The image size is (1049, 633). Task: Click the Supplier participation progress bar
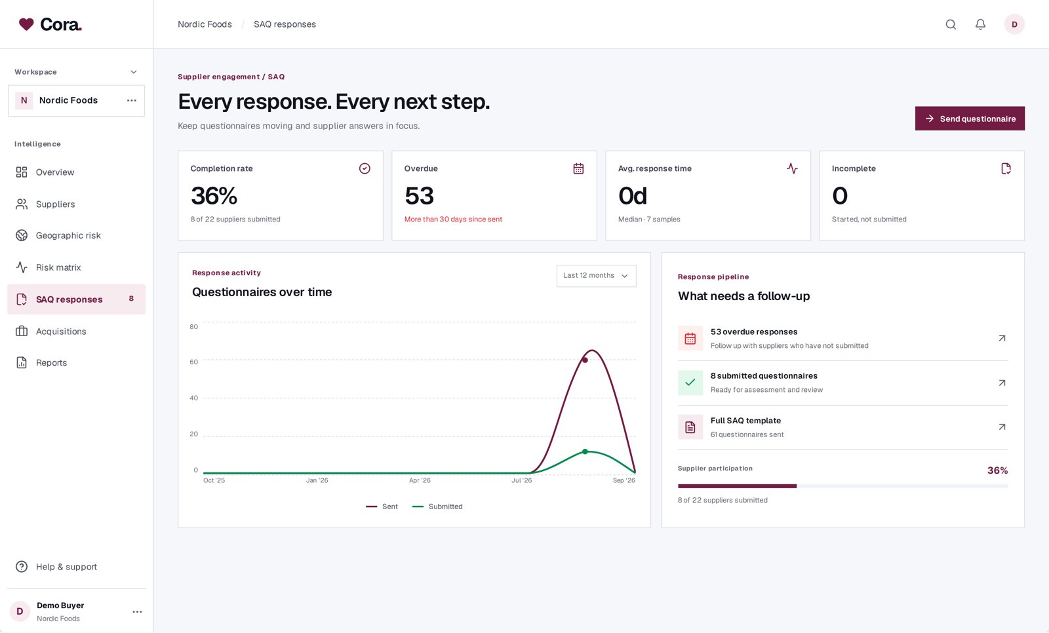pyautogui.click(x=843, y=486)
